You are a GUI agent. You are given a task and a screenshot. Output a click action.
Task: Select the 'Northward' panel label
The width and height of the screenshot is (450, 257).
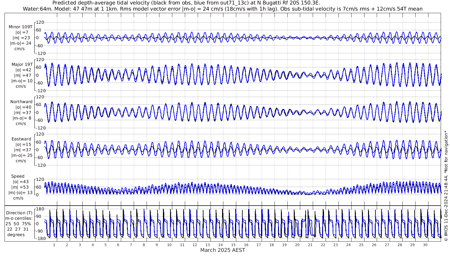[x=21, y=102]
